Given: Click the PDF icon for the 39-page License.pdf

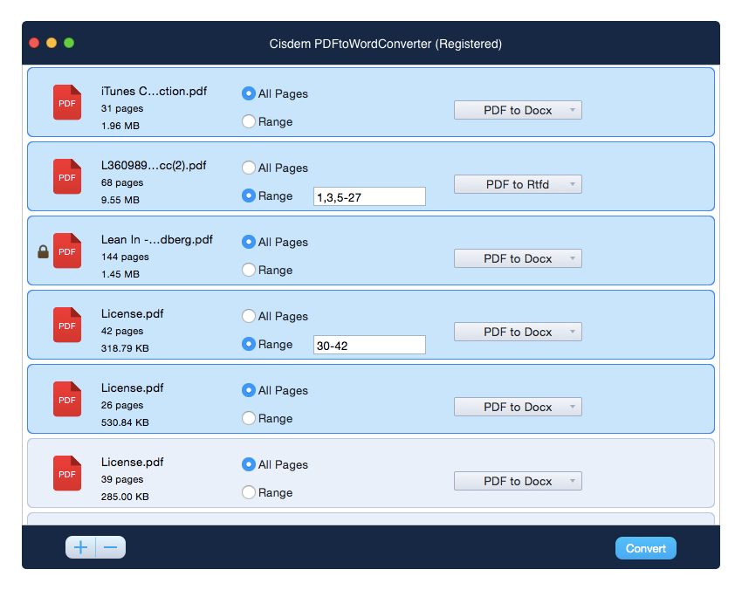Looking at the screenshot, I should click(x=67, y=473).
